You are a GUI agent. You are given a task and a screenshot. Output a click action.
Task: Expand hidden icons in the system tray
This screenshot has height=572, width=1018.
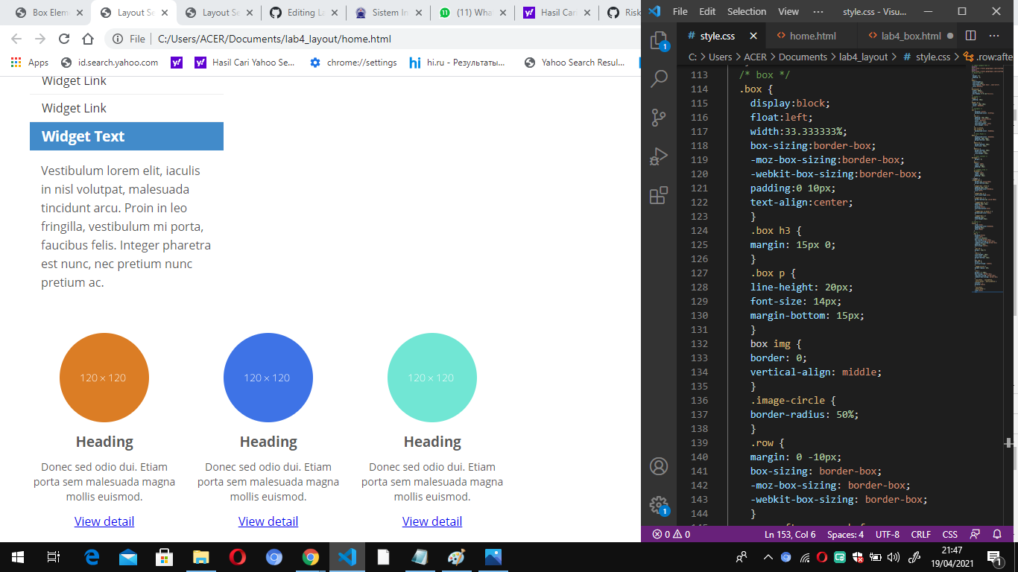click(767, 556)
